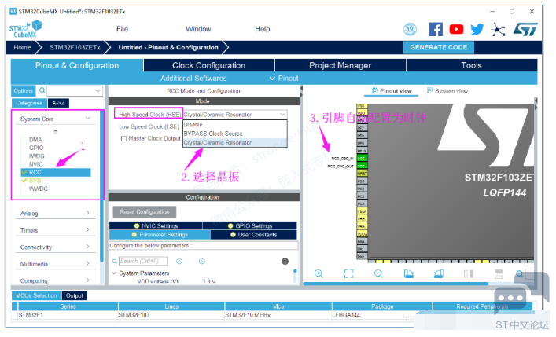Rotate the chip view counterclockwise icon
This screenshot has width=556, height=337.
pyautogui.click(x=439, y=273)
